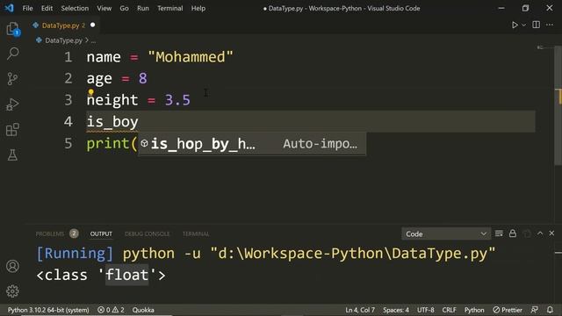
Task: Close the bottom panel
Action: tap(552, 233)
